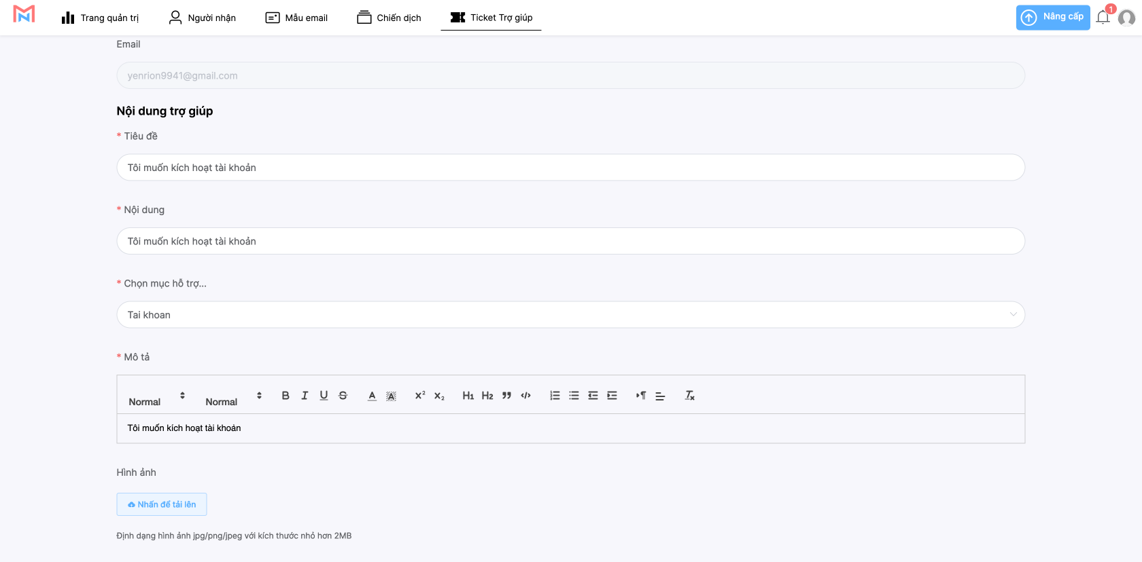Create a bulleted list
The image size is (1142, 562).
point(574,396)
